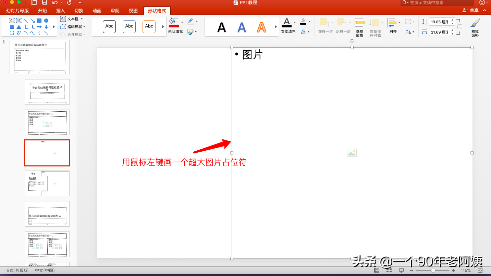This screenshot has width=491, height=276.
Task: Fit slide to window icon
Action: tap(480, 271)
